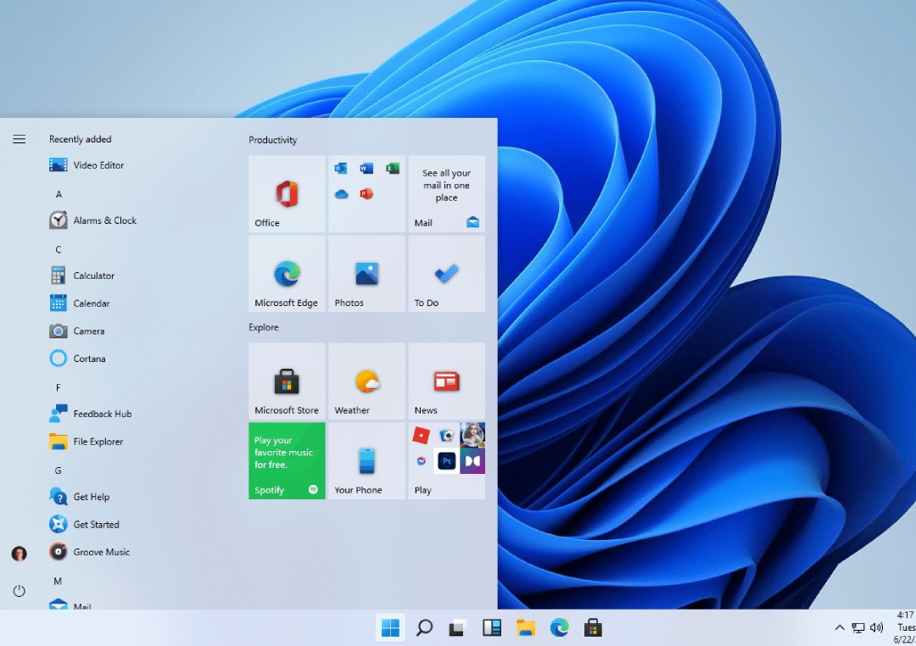The height and width of the screenshot is (646, 916).
Task: Open Feedback Hub app
Action: 91,414
